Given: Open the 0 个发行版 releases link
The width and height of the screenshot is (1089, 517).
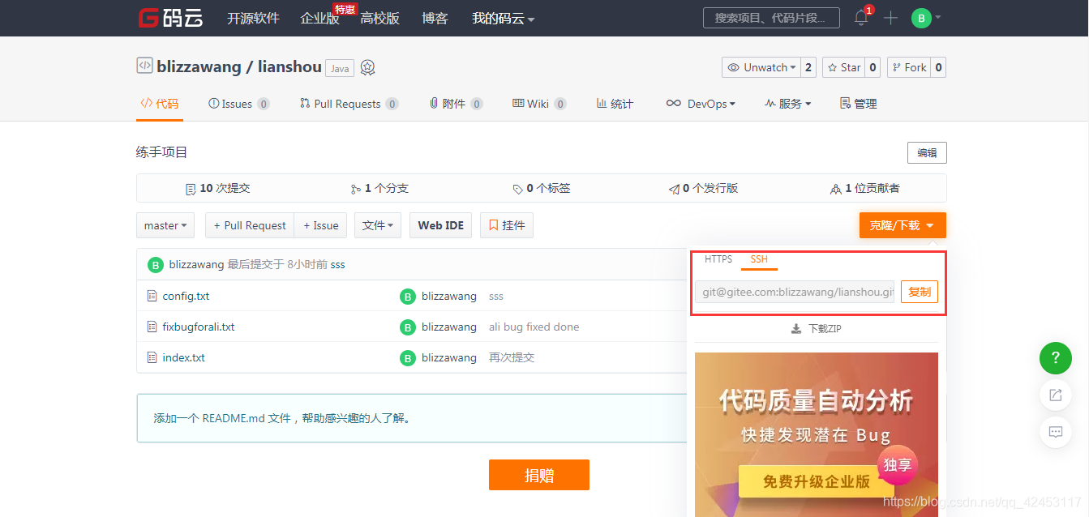Looking at the screenshot, I should pos(703,188).
